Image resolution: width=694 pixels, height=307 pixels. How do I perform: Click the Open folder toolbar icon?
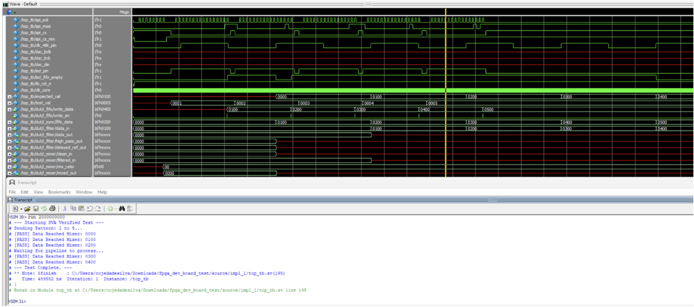(27, 209)
